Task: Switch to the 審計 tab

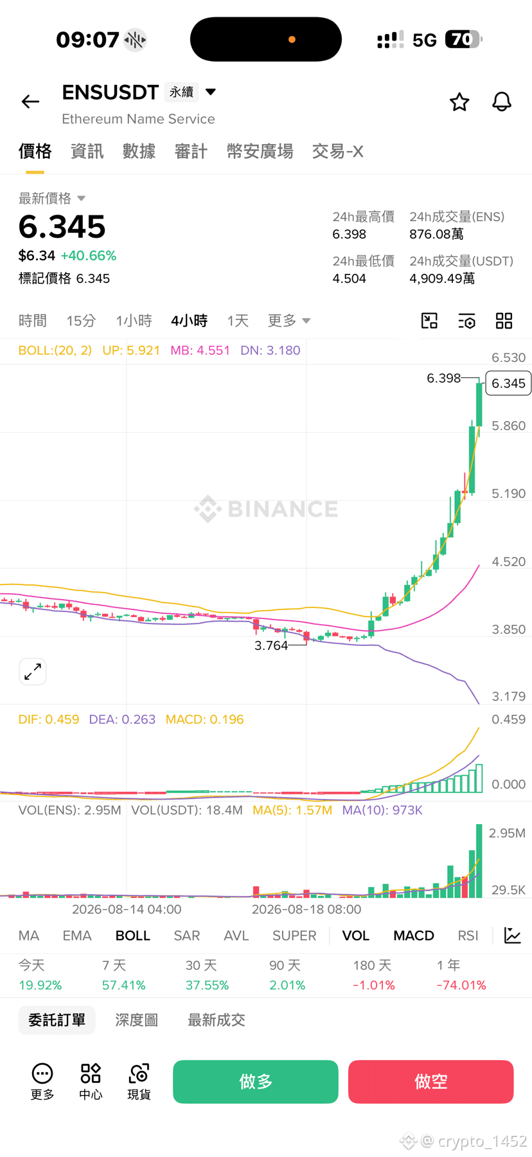Action: pyautogui.click(x=191, y=152)
